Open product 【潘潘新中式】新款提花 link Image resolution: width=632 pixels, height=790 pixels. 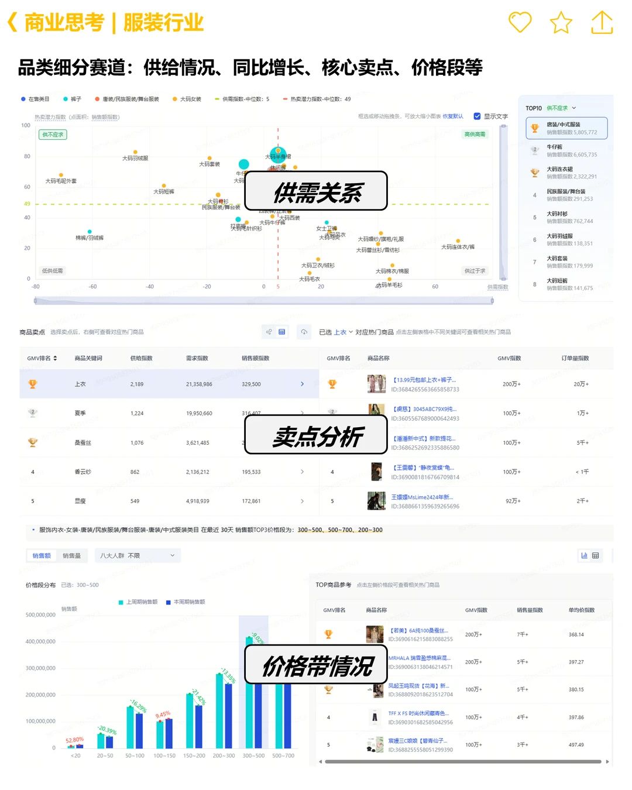pyautogui.click(x=424, y=438)
